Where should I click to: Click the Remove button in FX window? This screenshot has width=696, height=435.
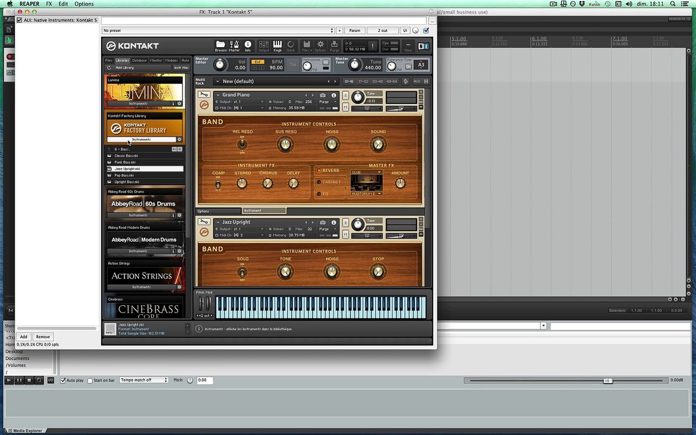(43, 337)
